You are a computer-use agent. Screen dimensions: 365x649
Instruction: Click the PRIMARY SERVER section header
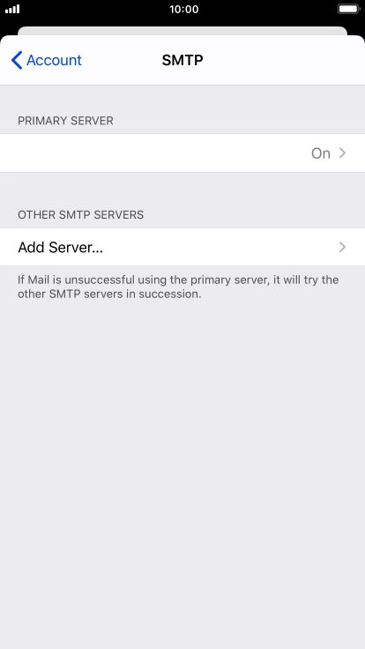(x=65, y=121)
